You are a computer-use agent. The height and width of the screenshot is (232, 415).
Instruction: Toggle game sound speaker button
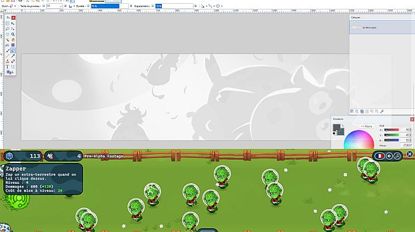point(389,156)
